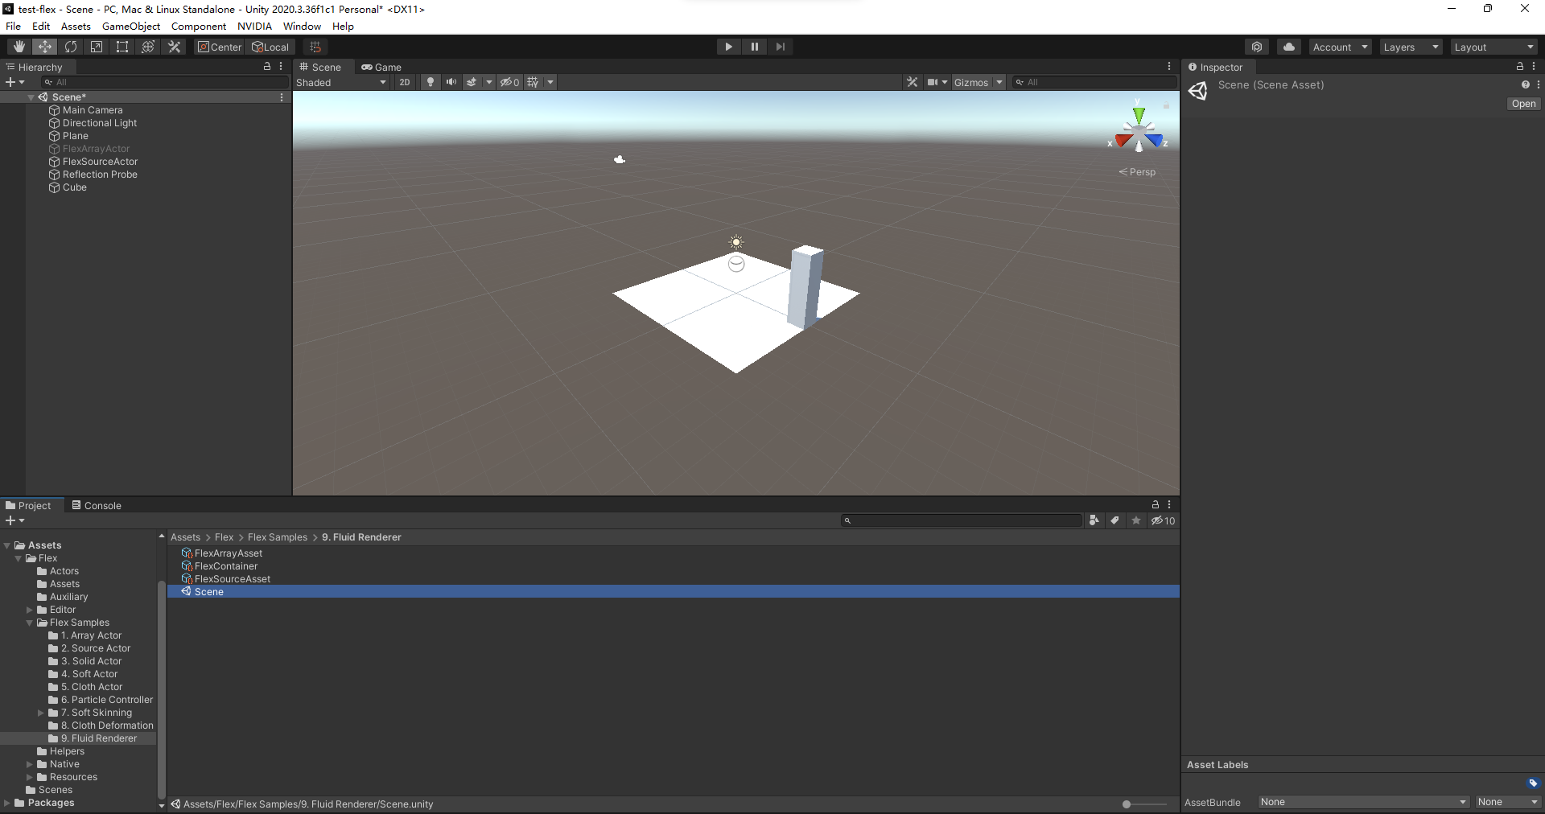Select the Transform tool
Viewport: 1545px width, 814px height.
tap(148, 47)
